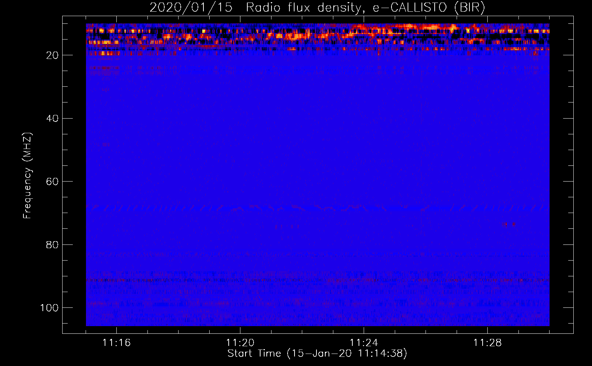Click the 80 MHz frequency tick label
Viewport: 592px width, 366px height.
pos(52,244)
